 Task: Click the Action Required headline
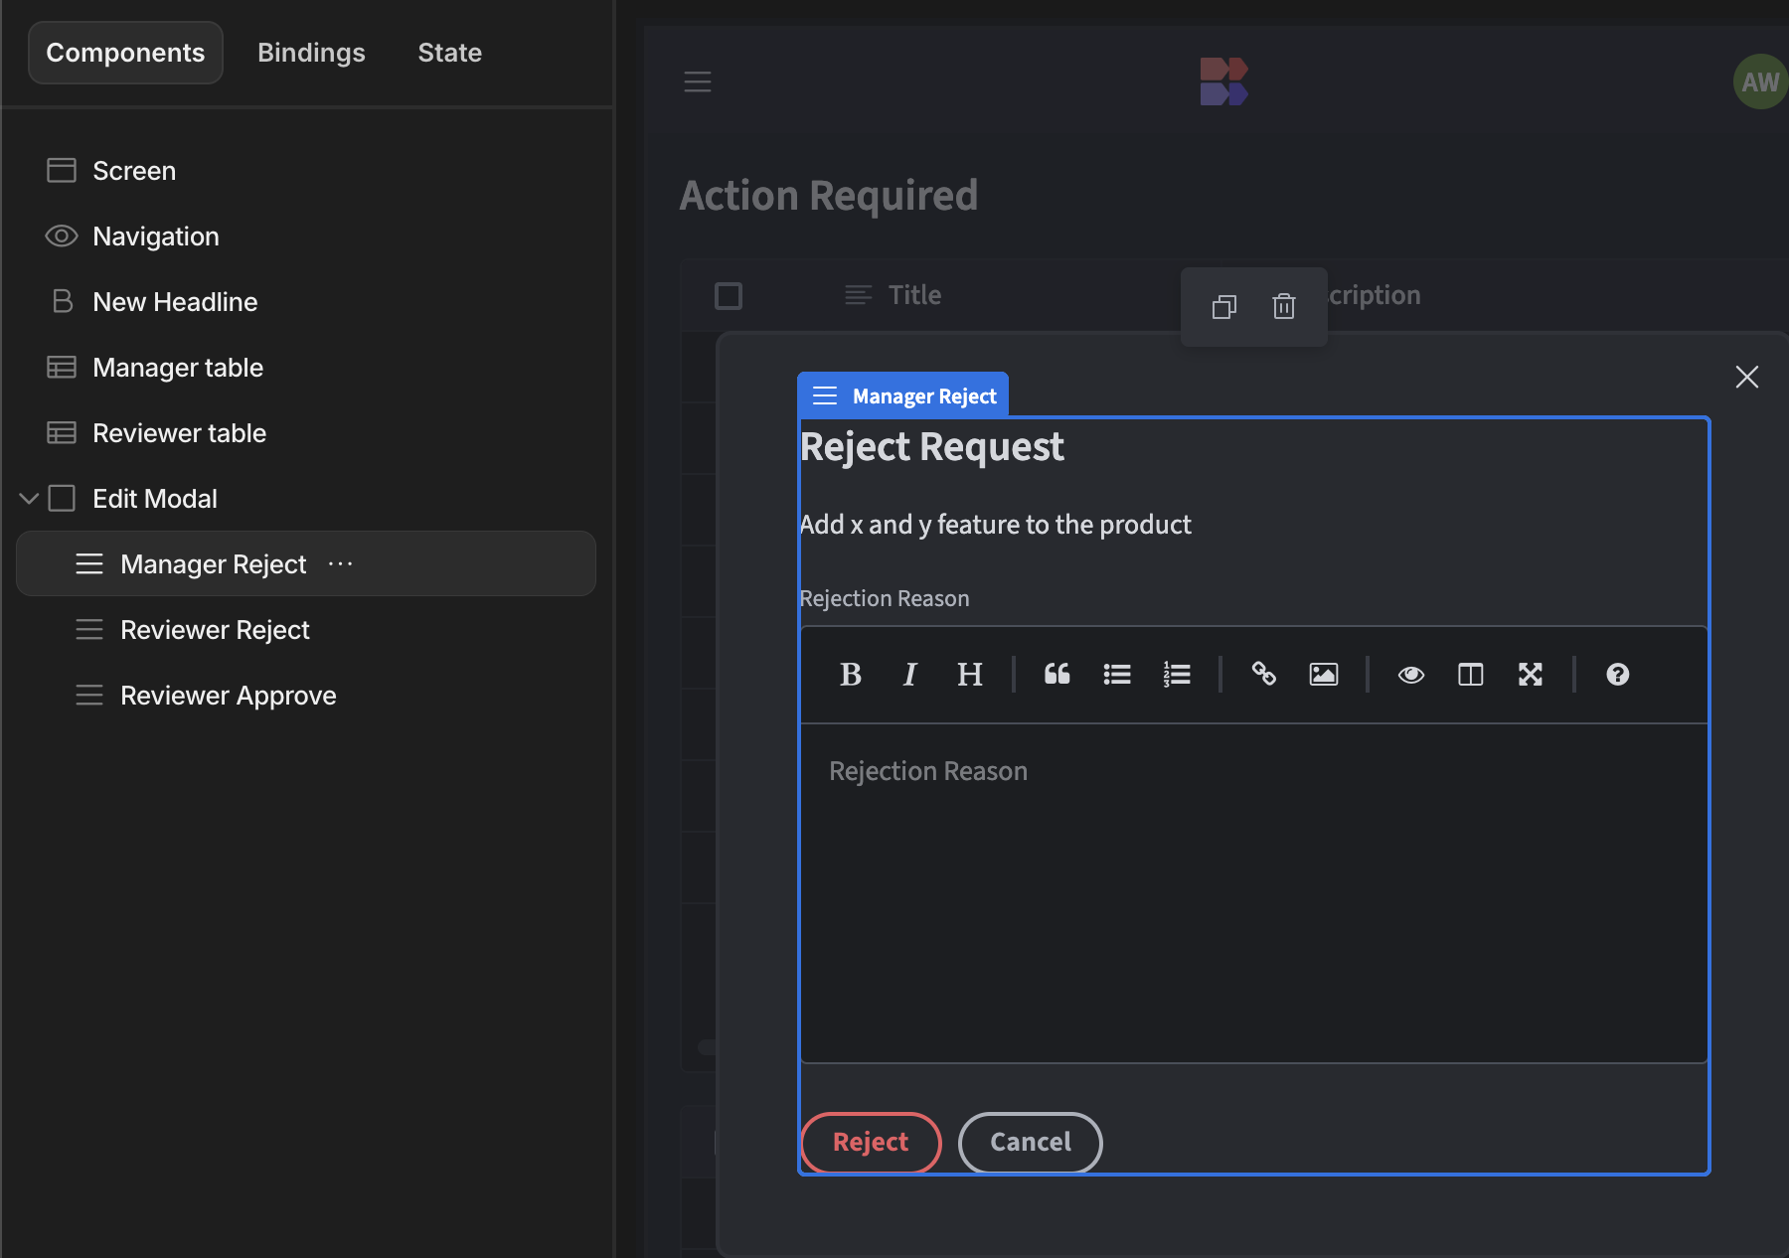(x=829, y=196)
